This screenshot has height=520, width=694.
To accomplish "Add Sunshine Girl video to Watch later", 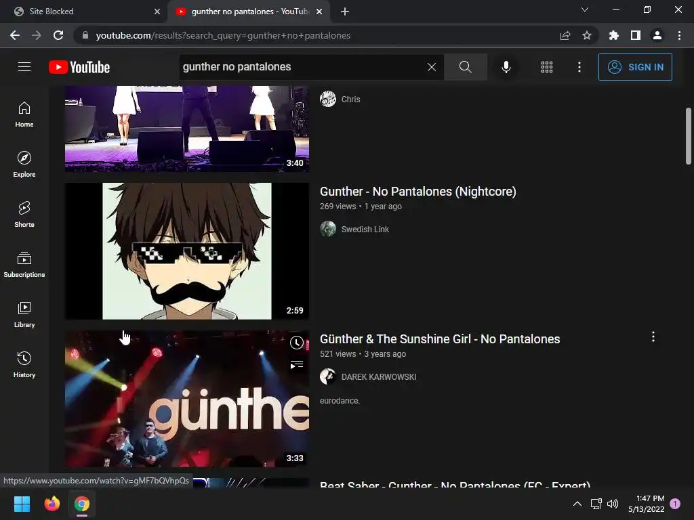I will tap(297, 343).
